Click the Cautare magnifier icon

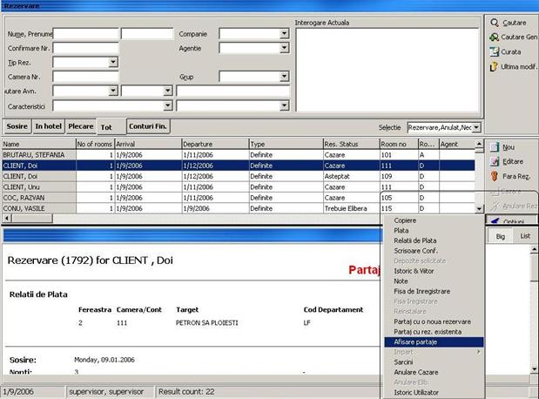[x=495, y=23]
